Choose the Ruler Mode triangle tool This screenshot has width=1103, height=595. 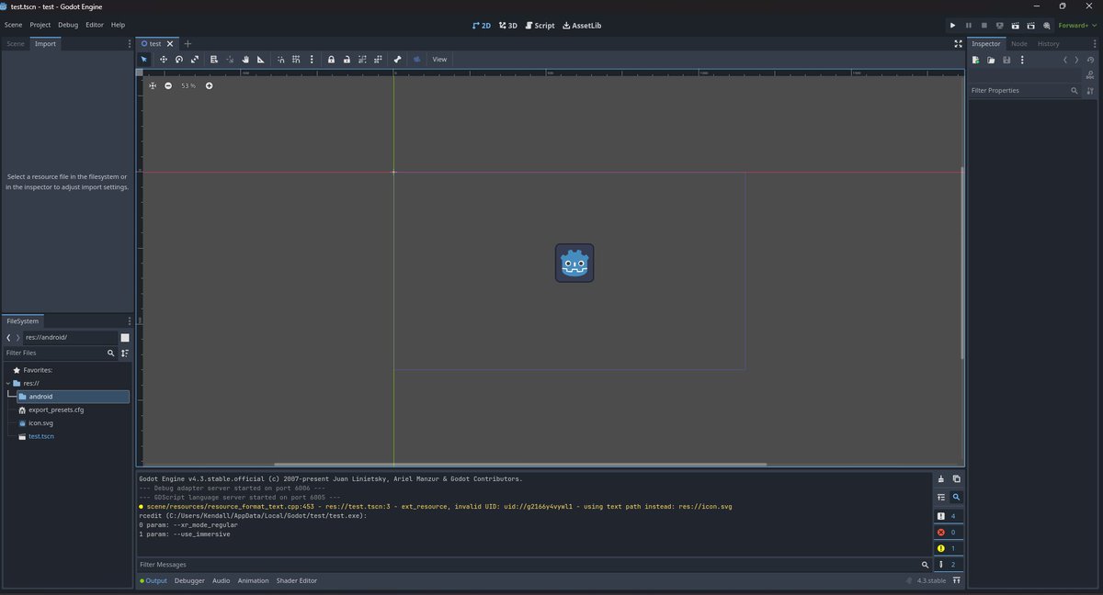tap(261, 59)
